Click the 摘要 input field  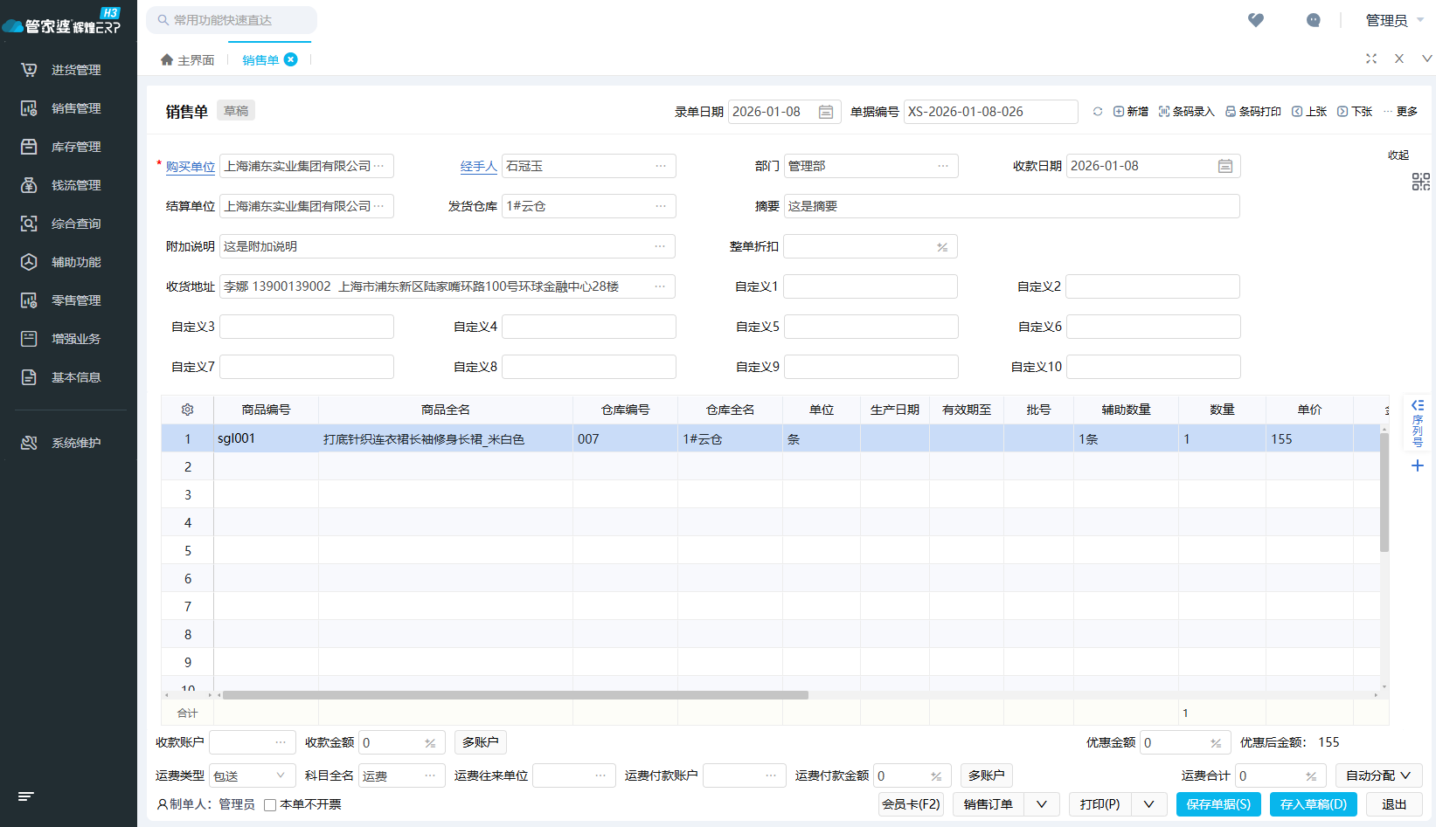coord(1012,206)
